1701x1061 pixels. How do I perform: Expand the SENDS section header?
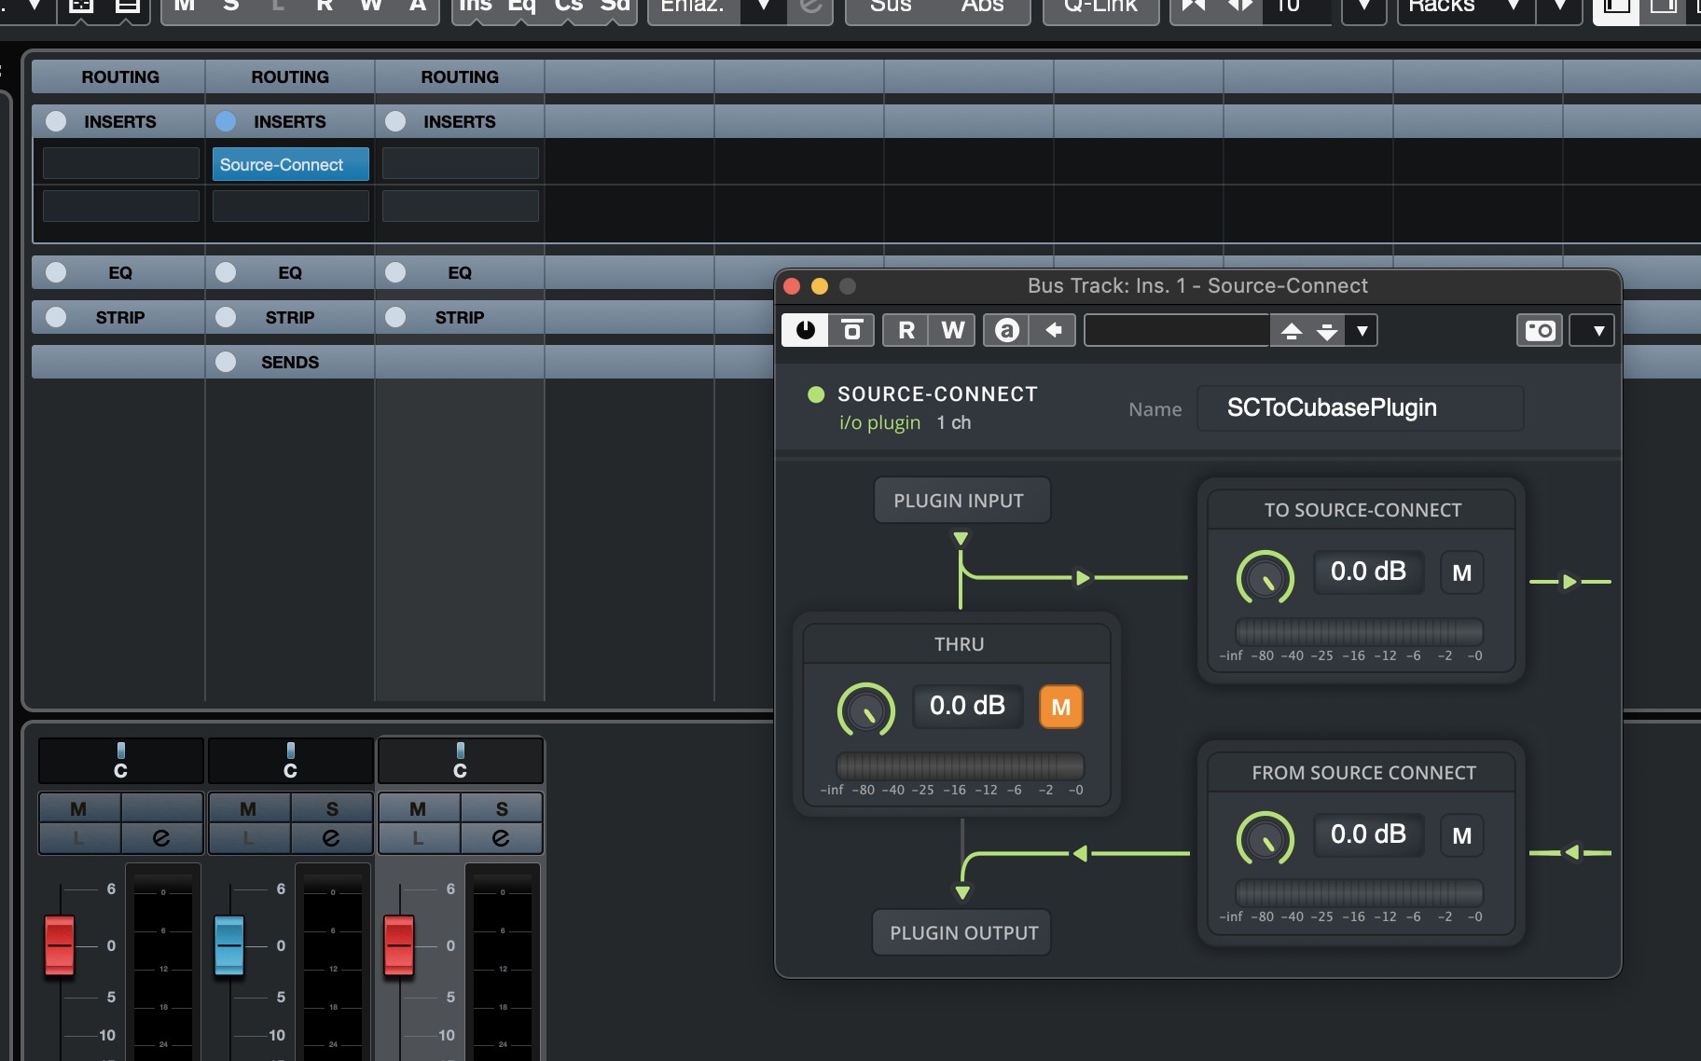[289, 362]
